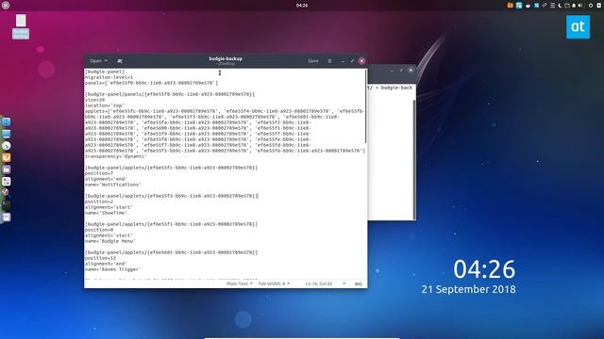The image size is (604, 339).
Task: Open orange folder icon in top panel
Action: (511, 6)
